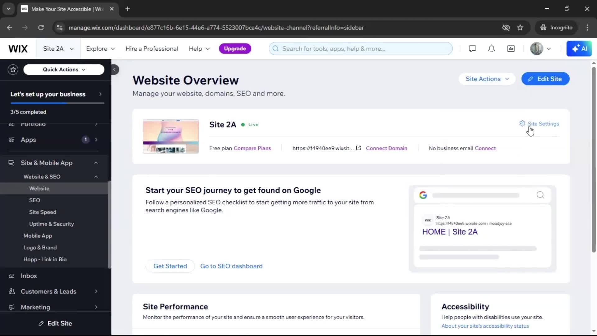Image resolution: width=597 pixels, height=336 pixels.
Task: Open the AI assistant button
Action: pyautogui.click(x=579, y=49)
